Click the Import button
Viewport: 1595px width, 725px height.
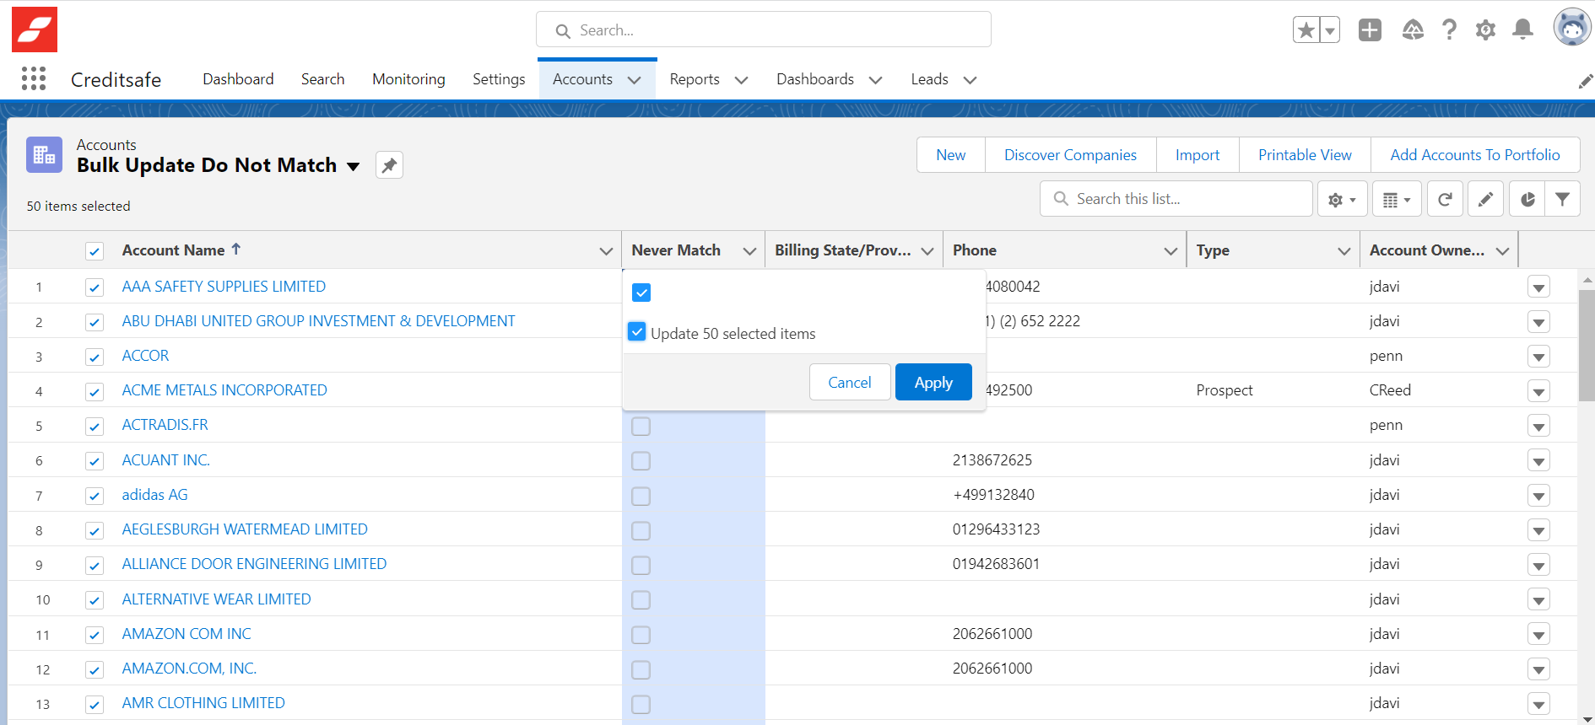[1198, 155]
